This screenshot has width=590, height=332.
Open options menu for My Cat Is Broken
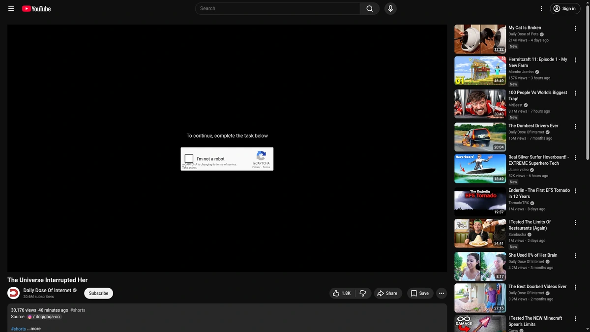575,29
